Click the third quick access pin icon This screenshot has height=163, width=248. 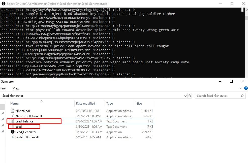click(3, 125)
